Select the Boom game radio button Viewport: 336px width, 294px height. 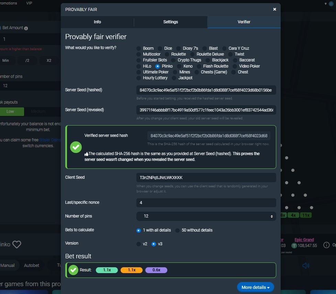(x=139, y=48)
